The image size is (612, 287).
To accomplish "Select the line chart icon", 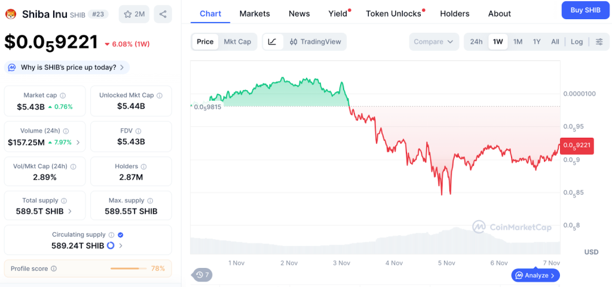I will point(273,42).
